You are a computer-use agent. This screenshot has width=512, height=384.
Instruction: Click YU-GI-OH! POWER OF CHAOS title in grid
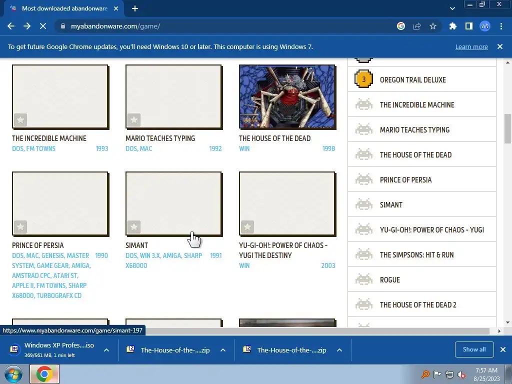[283, 250]
